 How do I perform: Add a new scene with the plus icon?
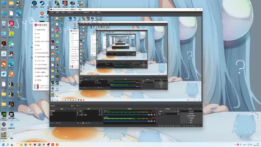tap(51, 123)
